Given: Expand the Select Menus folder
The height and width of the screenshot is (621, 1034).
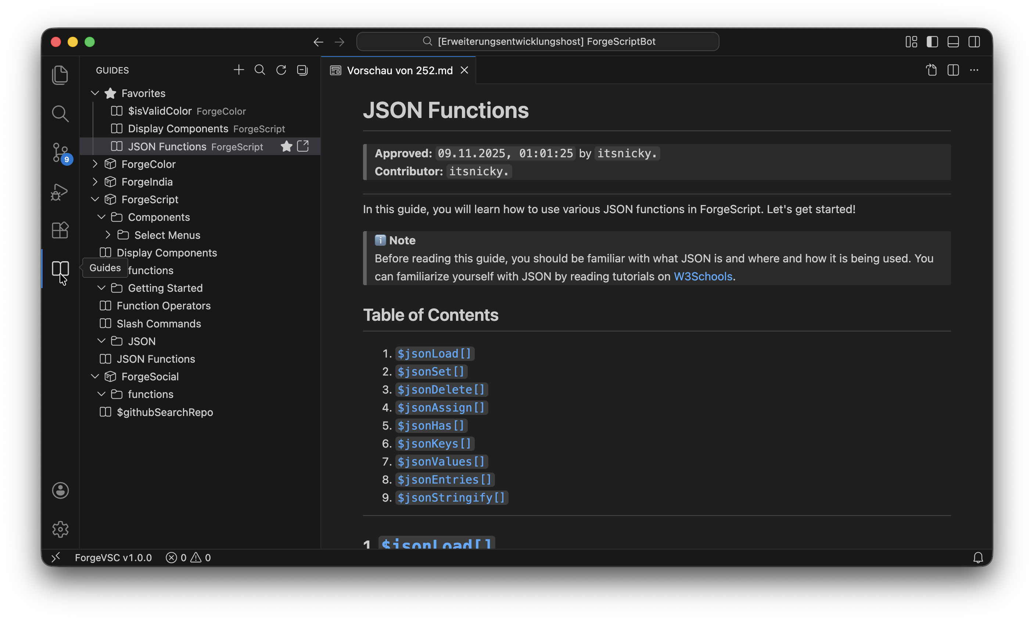Looking at the screenshot, I should [108, 235].
